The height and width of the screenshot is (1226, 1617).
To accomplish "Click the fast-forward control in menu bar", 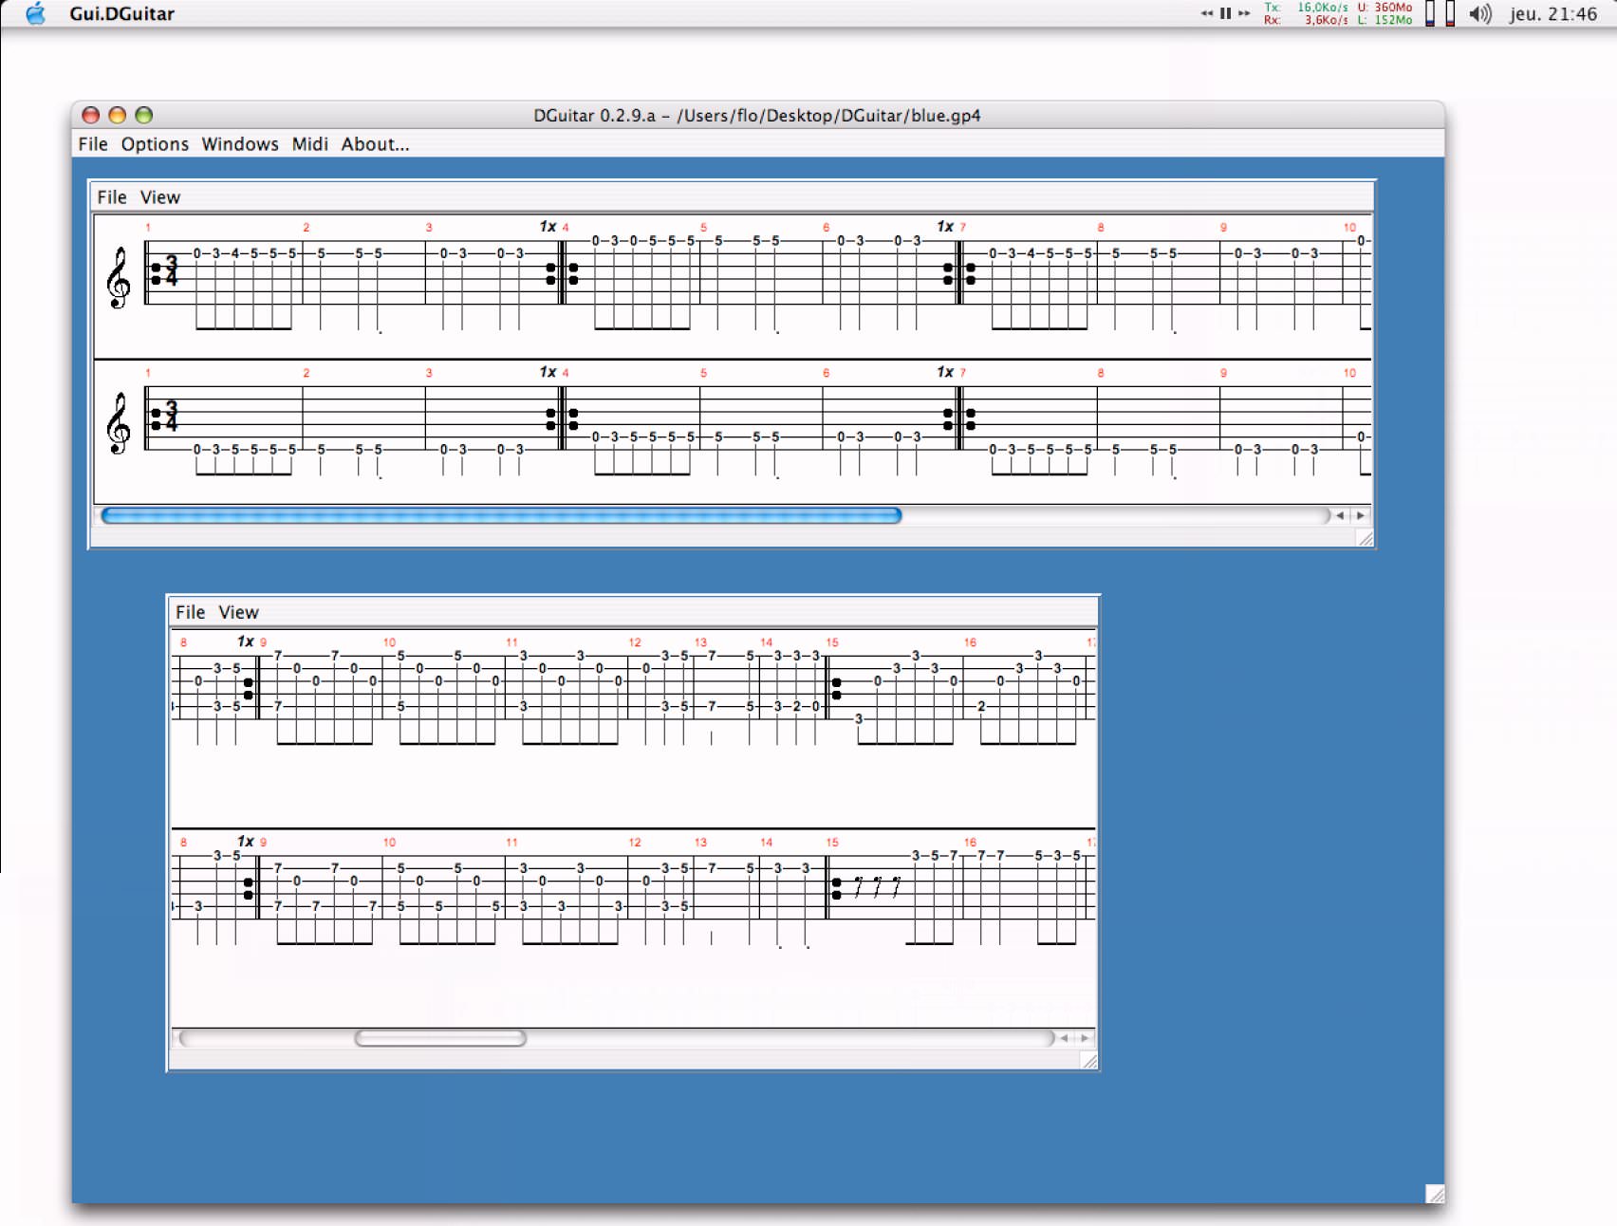I will [x=1244, y=13].
